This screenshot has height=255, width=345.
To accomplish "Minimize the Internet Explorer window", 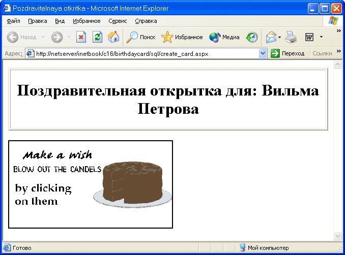I will (312, 9).
